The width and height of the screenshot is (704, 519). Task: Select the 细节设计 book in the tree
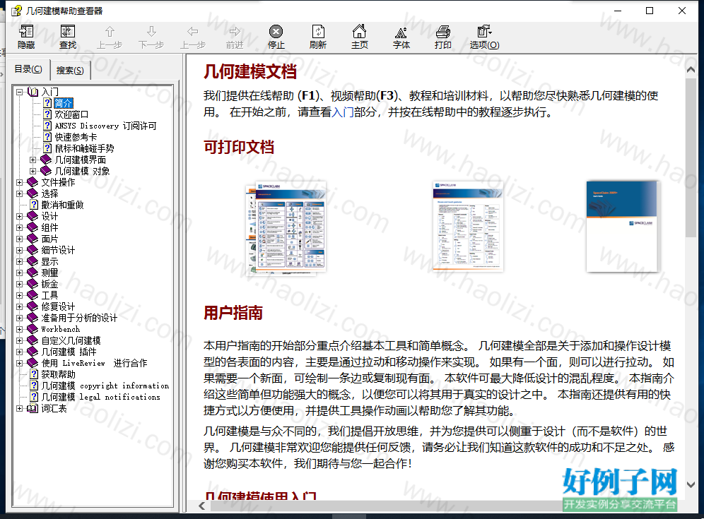pos(58,250)
